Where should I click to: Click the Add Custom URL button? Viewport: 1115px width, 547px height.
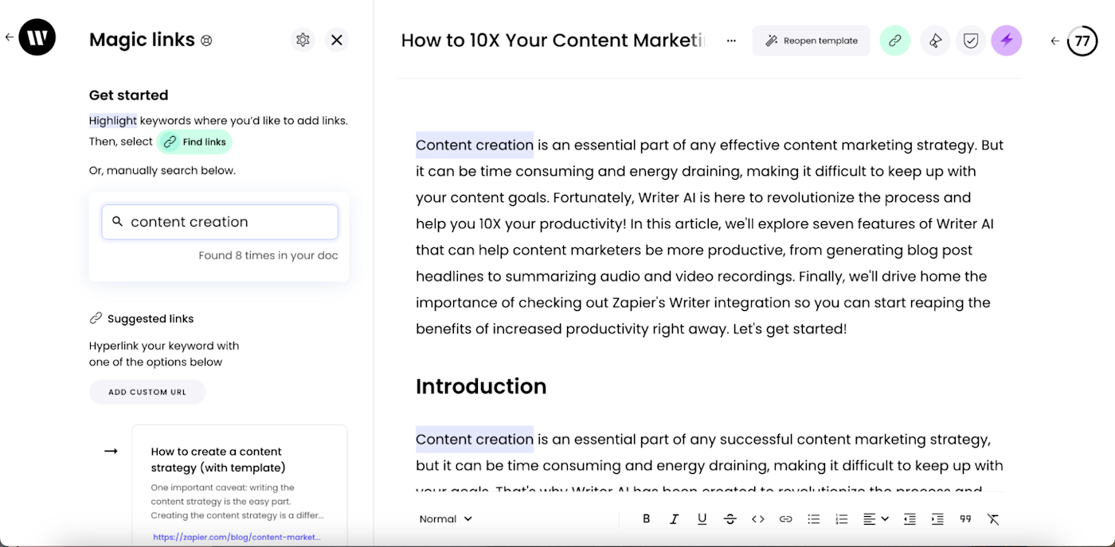coord(147,392)
